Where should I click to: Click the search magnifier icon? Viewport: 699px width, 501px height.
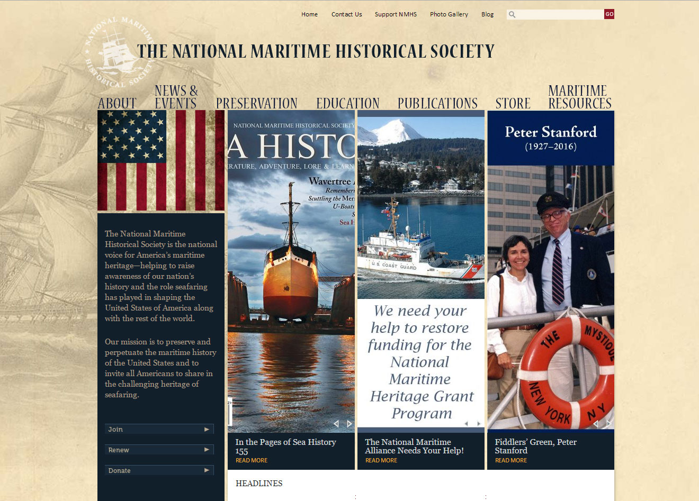(512, 14)
